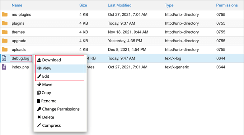Click 'Oct 27, 2021, 7:01 AM' date
This screenshot has height=135, width=244.
127,67
